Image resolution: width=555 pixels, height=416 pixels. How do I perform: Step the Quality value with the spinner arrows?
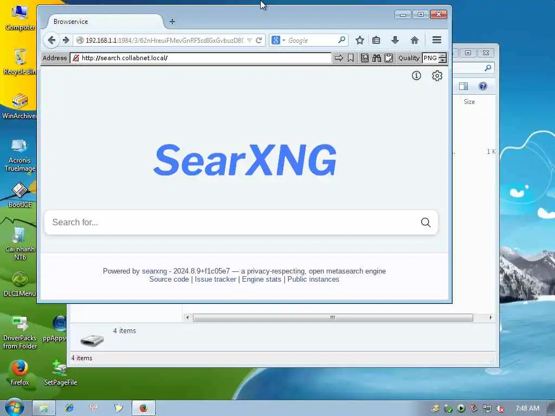[x=442, y=58]
